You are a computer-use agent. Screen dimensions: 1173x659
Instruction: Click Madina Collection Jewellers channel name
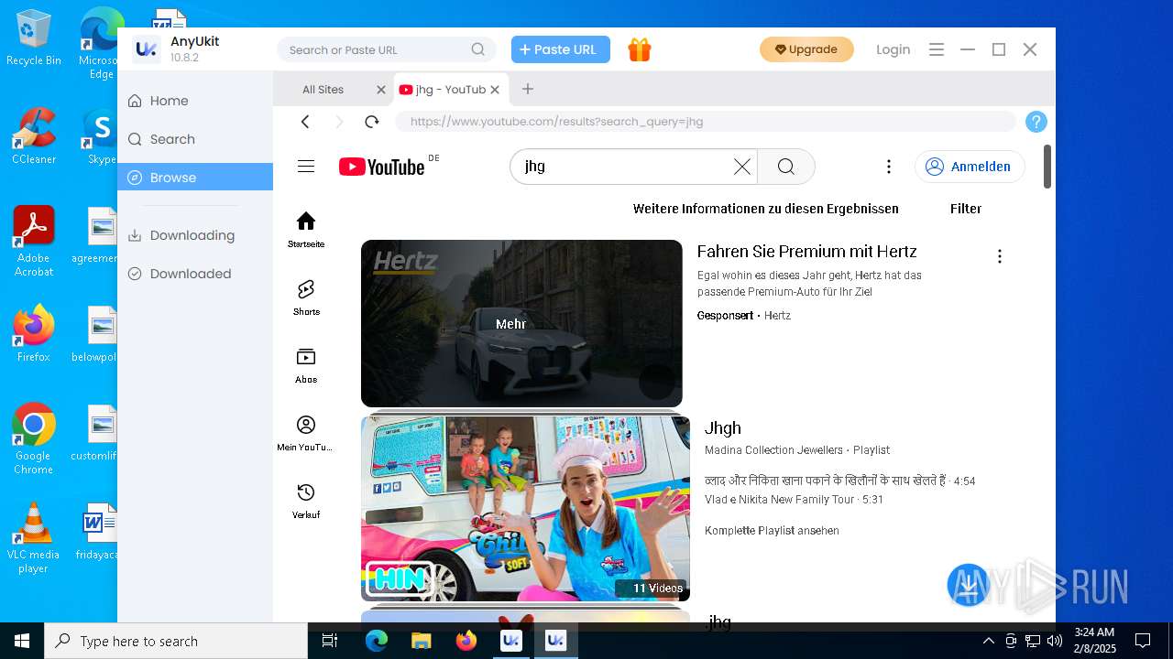773,450
